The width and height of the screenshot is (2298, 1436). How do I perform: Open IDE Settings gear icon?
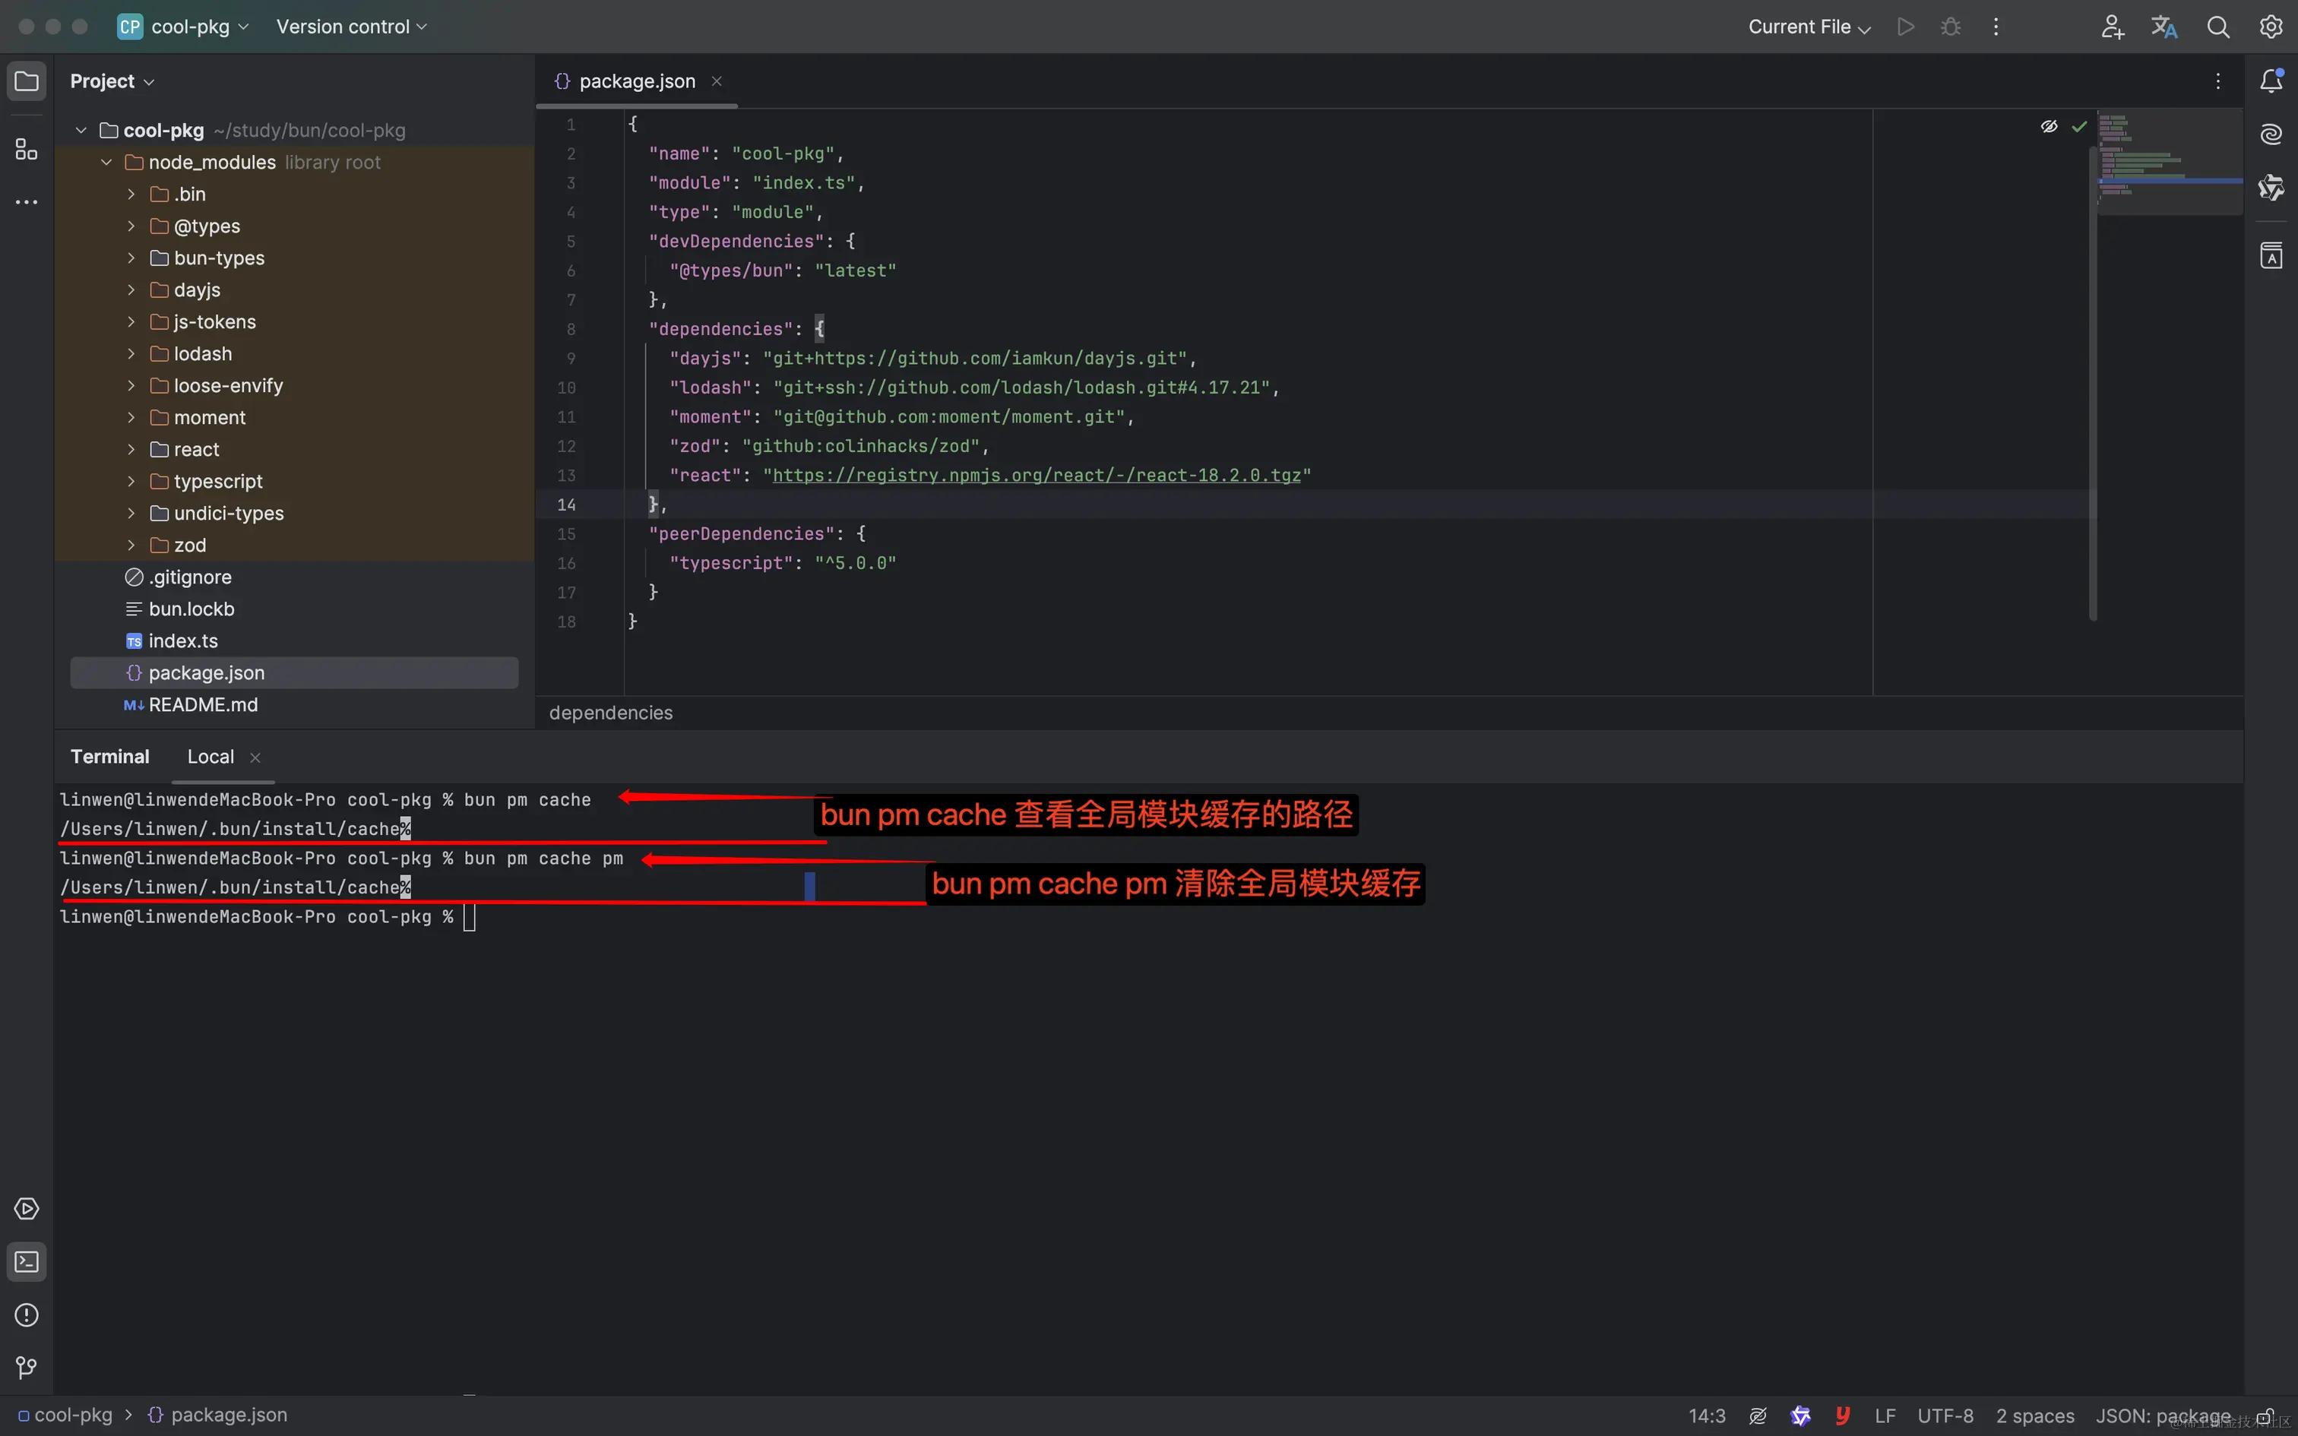pyautogui.click(x=2271, y=27)
